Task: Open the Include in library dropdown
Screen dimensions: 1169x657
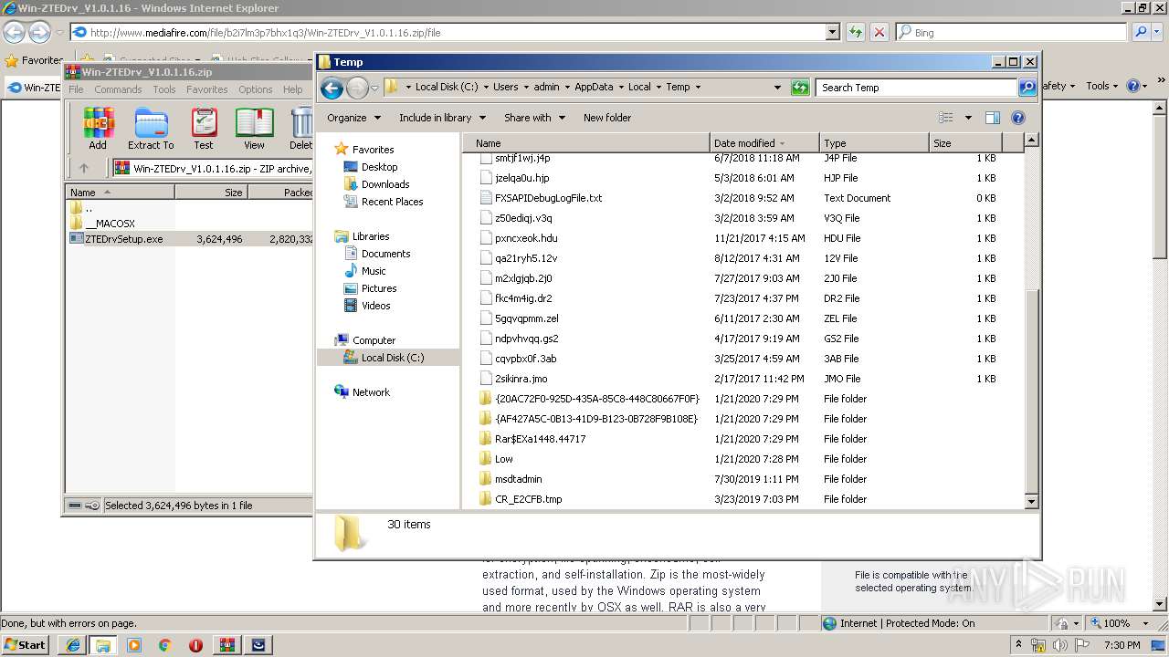Action: tap(442, 118)
